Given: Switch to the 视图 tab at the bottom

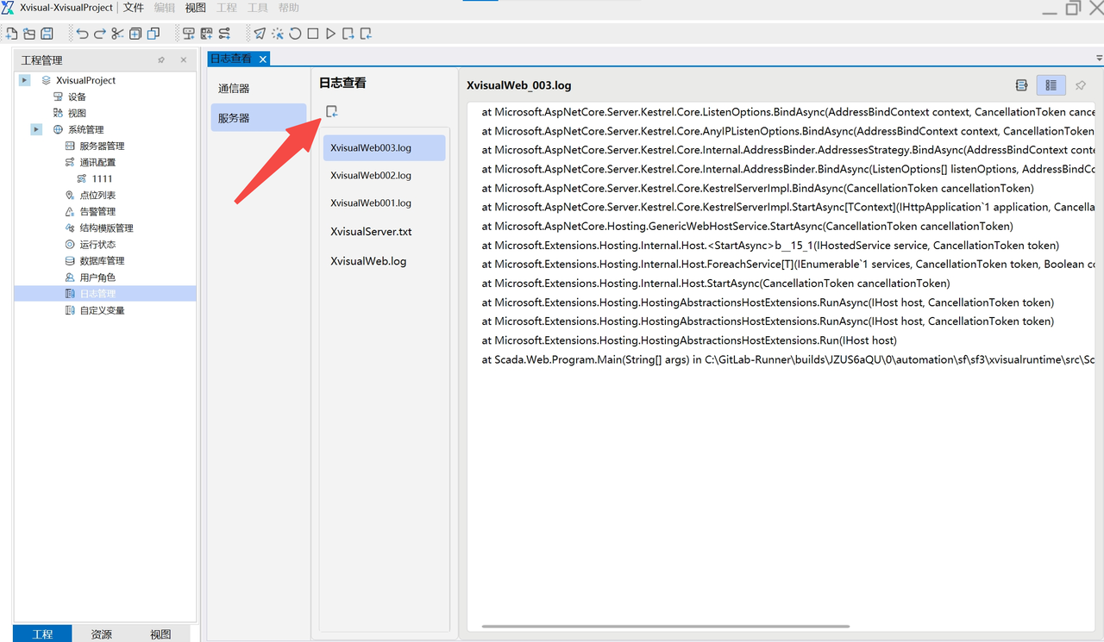Looking at the screenshot, I should [x=160, y=634].
